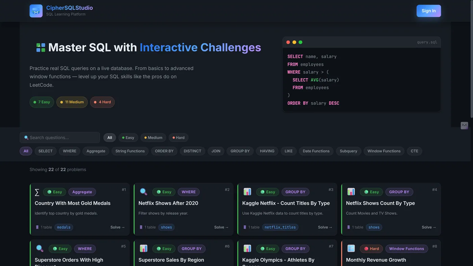Image resolution: width=473 pixels, height=266 pixels.
Task: Click the magnifier icon on Netflix Shows After 2020 card
Action: tap(144, 192)
